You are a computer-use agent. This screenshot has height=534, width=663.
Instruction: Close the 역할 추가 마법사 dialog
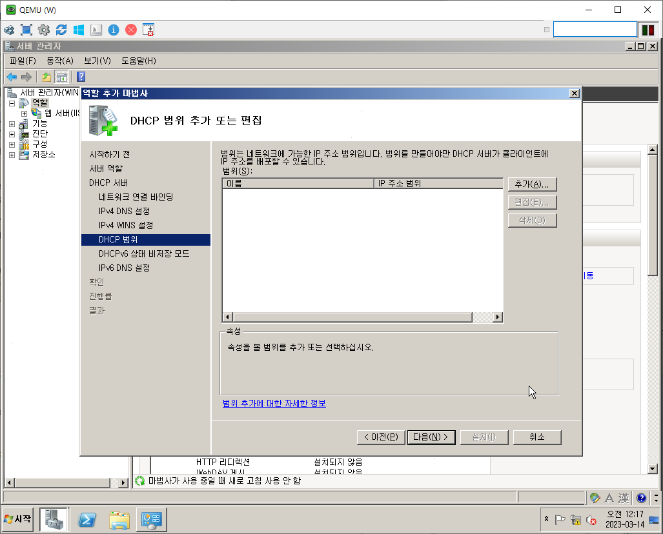point(574,94)
